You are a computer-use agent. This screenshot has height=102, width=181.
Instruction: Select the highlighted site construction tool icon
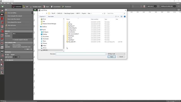click(x=2, y=14)
